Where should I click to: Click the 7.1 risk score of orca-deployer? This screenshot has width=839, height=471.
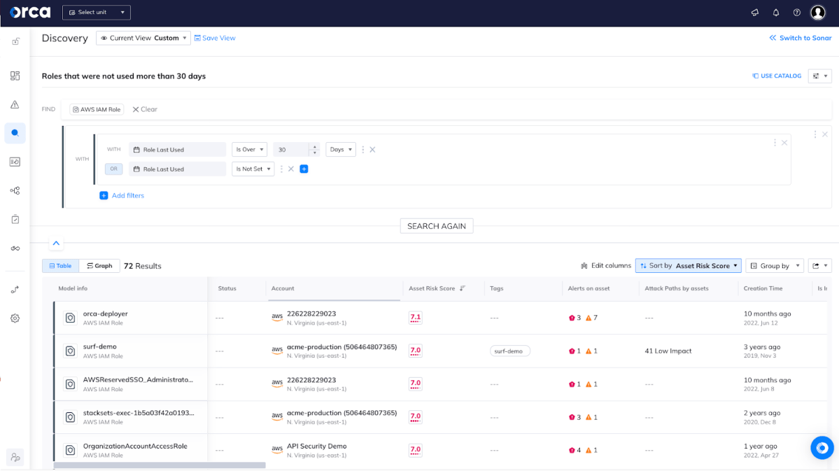415,318
